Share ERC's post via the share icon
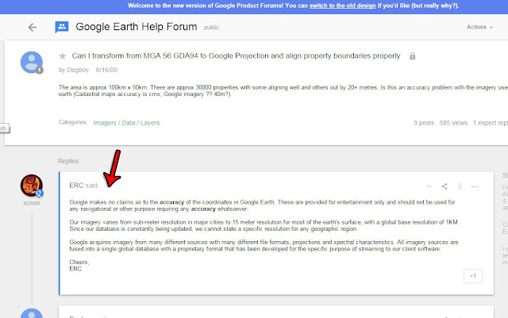The width and height of the screenshot is (508, 318). pos(444,186)
